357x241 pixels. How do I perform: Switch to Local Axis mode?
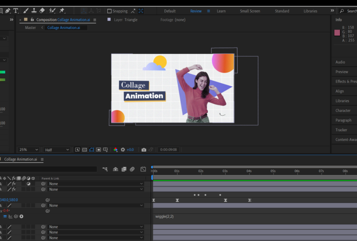pyautogui.click(x=84, y=11)
